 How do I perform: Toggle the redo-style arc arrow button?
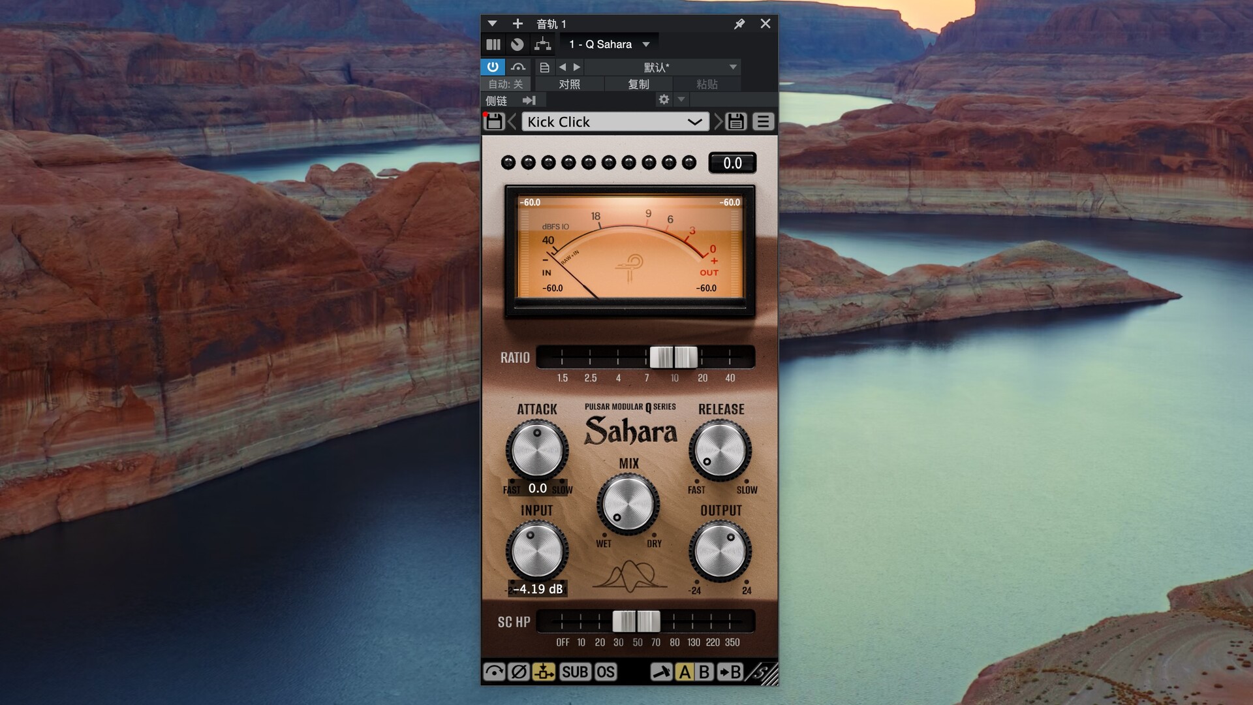pos(494,672)
